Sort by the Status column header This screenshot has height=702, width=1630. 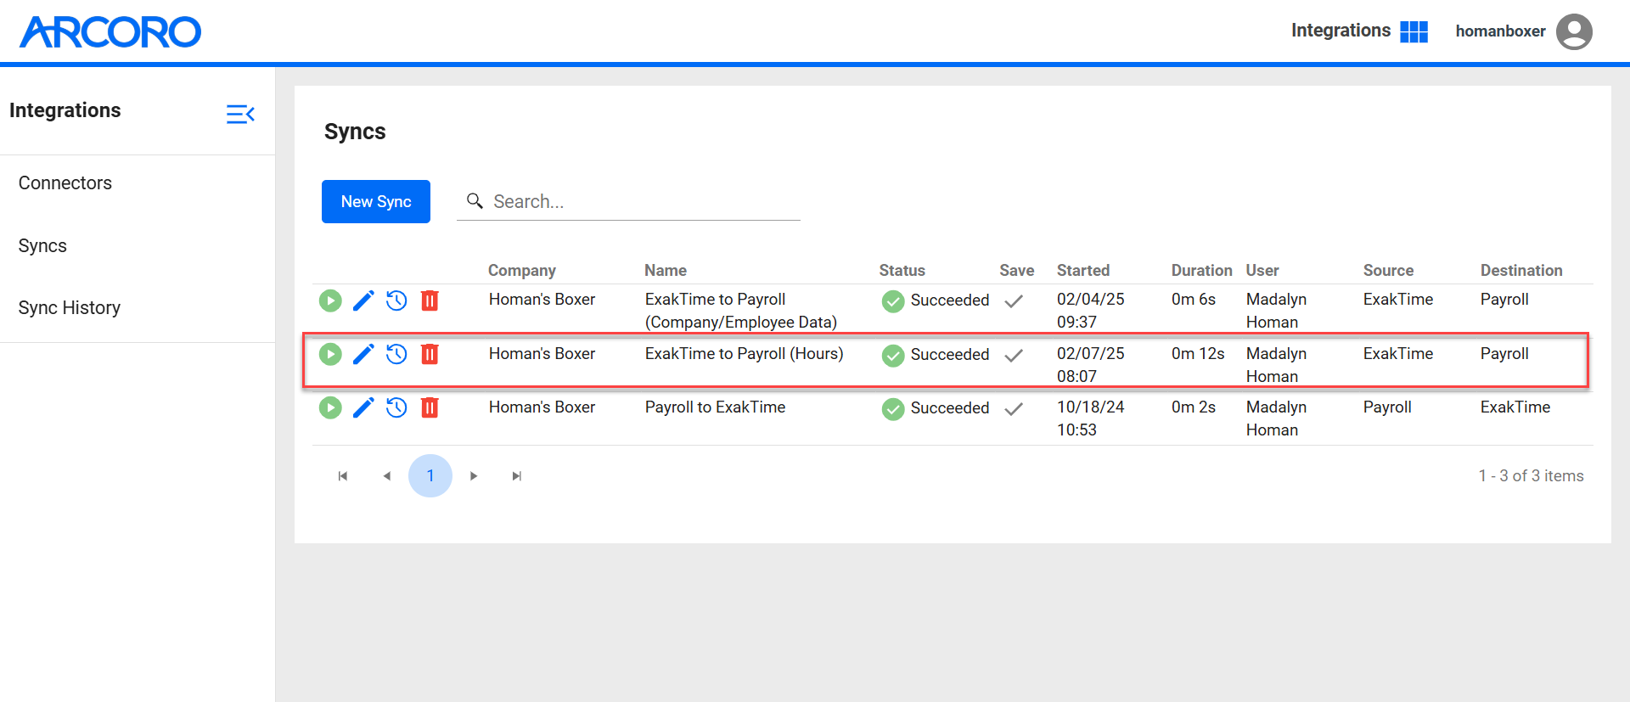tap(902, 270)
